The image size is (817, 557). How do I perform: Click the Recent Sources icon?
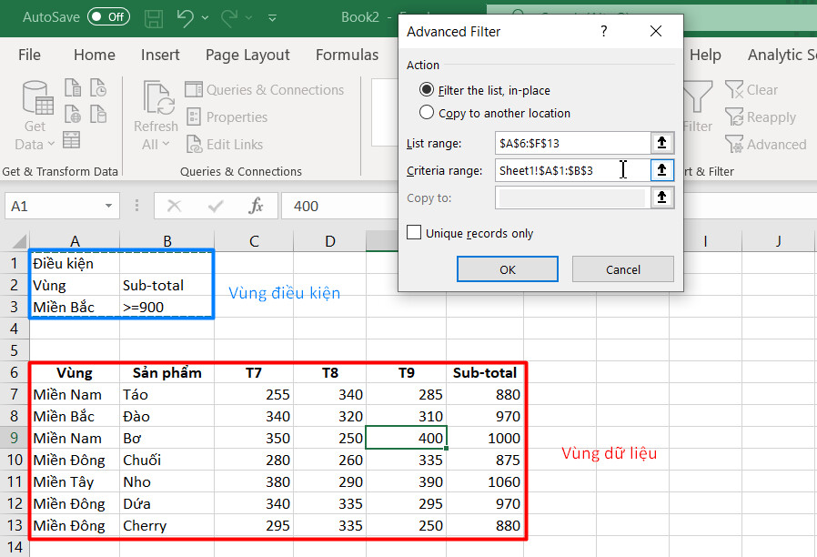click(98, 87)
